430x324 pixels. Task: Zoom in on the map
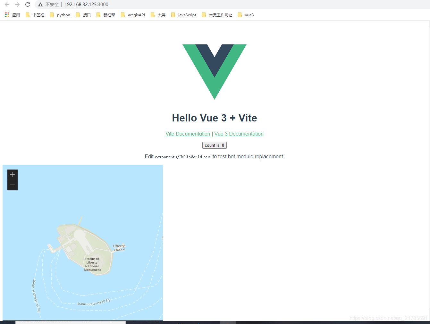pyautogui.click(x=13, y=175)
